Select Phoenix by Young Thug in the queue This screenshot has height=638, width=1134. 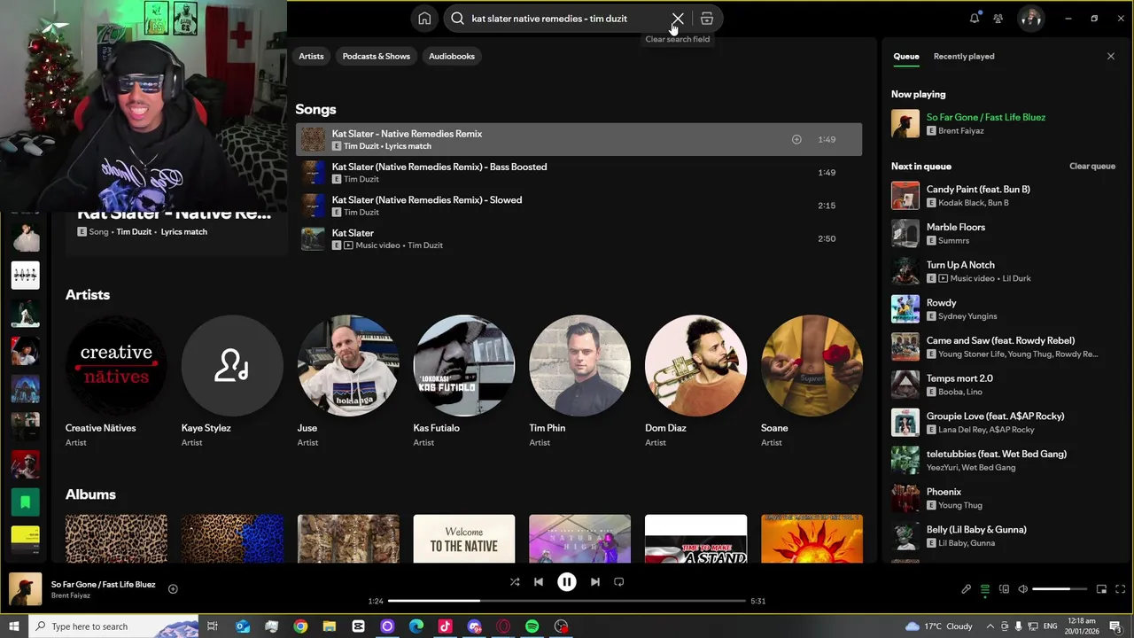pyautogui.click(x=1005, y=498)
